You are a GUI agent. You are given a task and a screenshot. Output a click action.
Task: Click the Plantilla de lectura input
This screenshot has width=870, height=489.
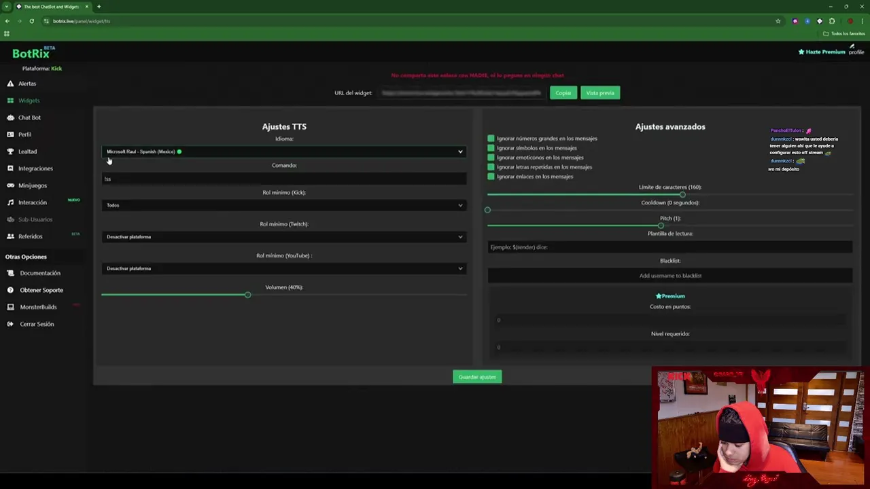point(669,247)
